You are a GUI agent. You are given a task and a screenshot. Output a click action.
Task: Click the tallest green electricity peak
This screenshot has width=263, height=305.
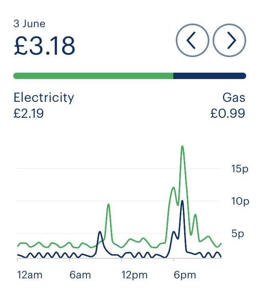[x=183, y=147]
